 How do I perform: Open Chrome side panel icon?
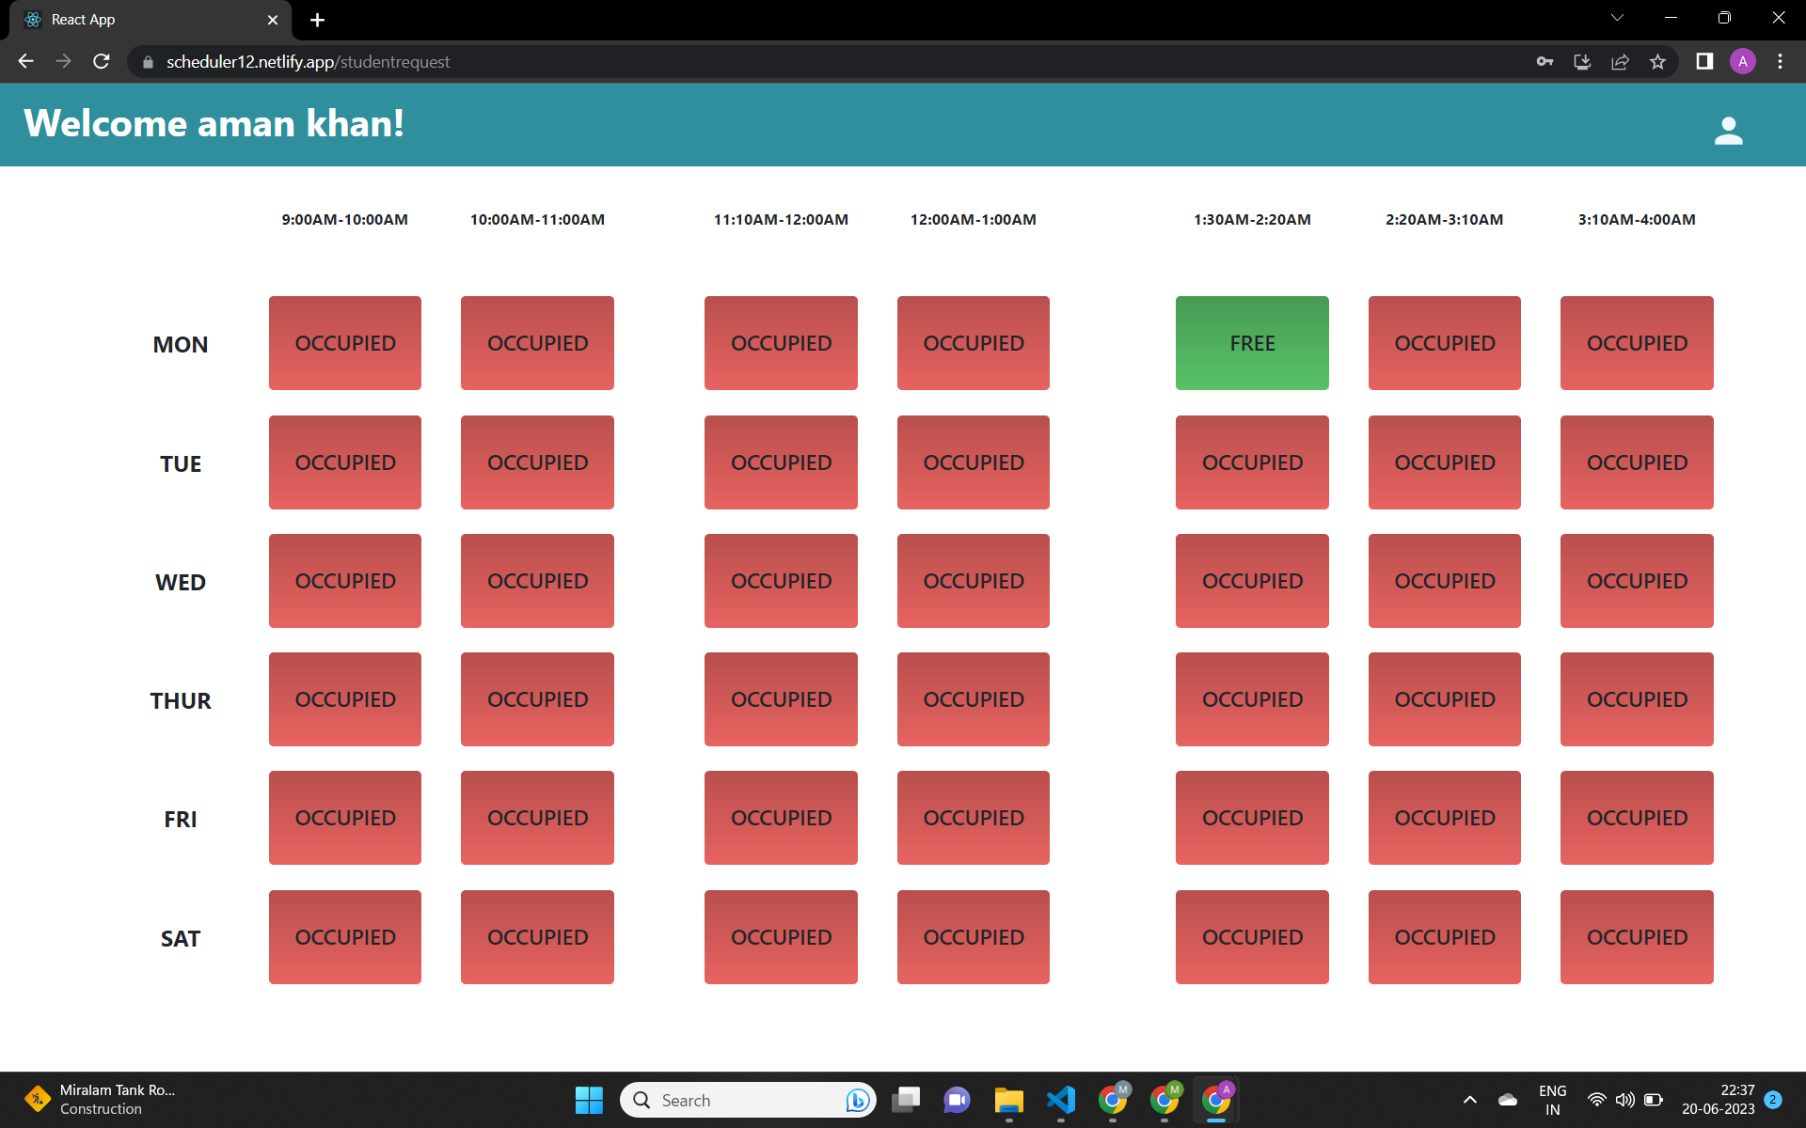(1703, 62)
